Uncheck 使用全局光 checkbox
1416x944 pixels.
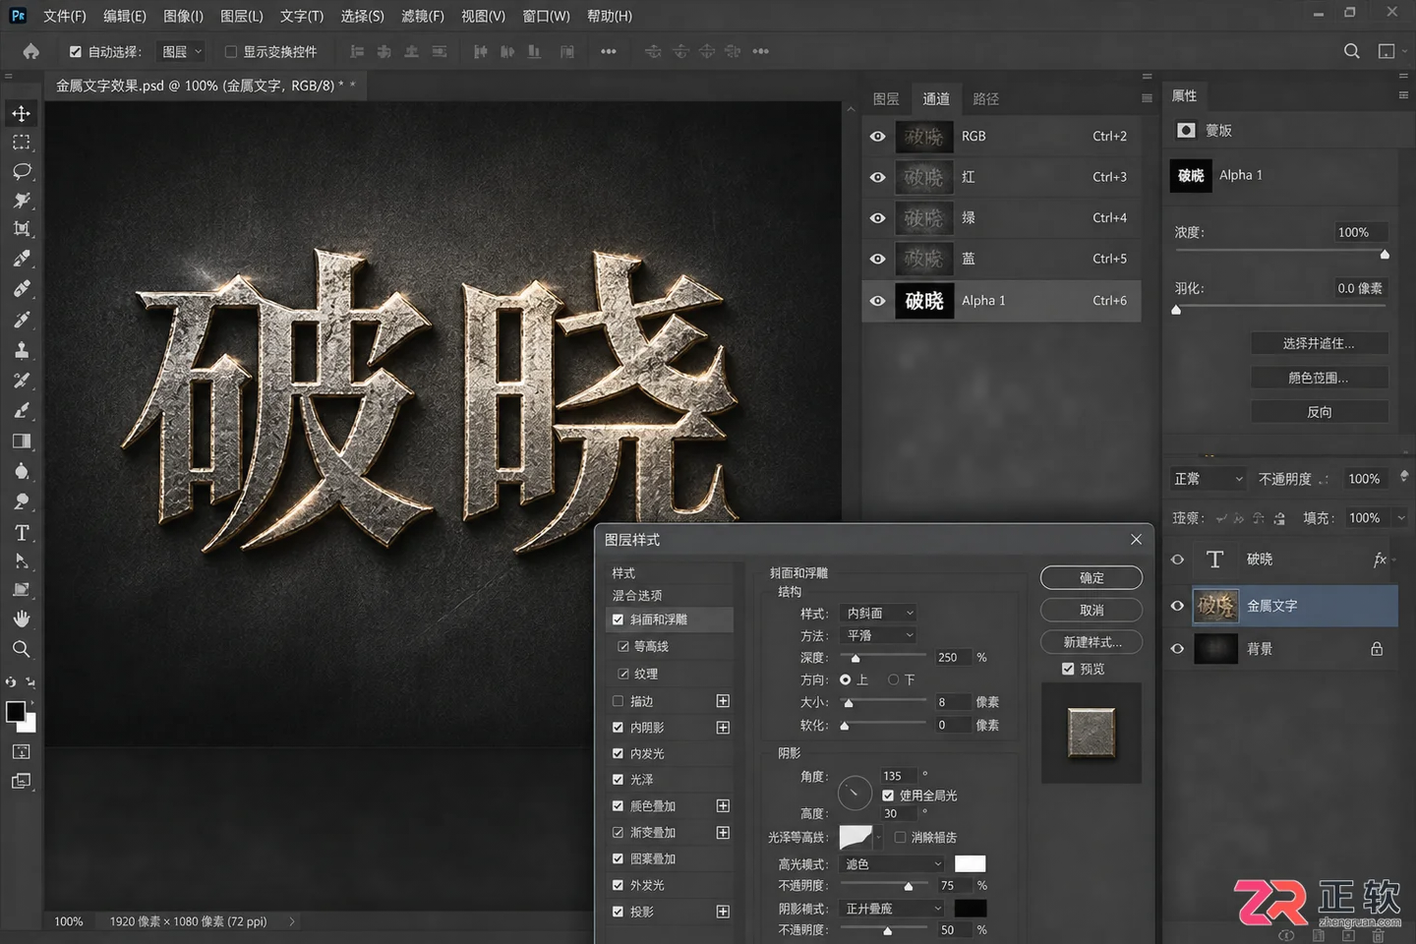click(888, 796)
